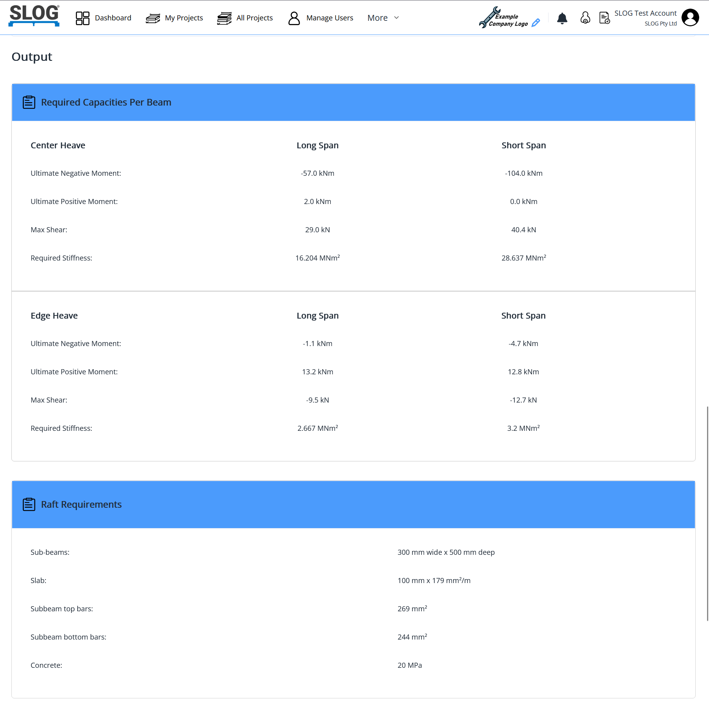
Task: Click the Example Company Logo image
Action: [503, 18]
